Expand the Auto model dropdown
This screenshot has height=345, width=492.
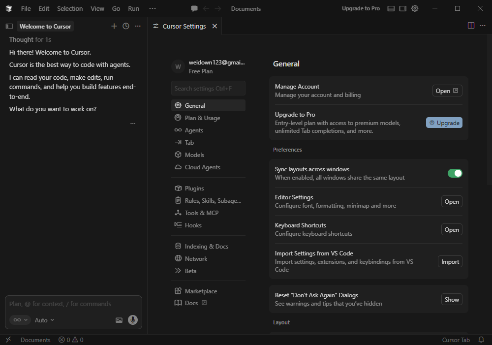coord(44,320)
